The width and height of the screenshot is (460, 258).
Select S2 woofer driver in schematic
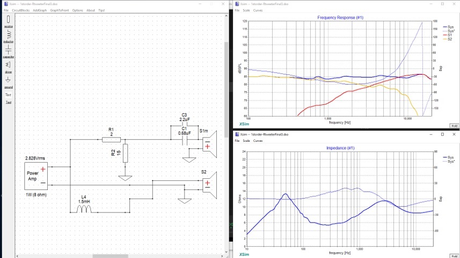pyautogui.click(x=209, y=185)
